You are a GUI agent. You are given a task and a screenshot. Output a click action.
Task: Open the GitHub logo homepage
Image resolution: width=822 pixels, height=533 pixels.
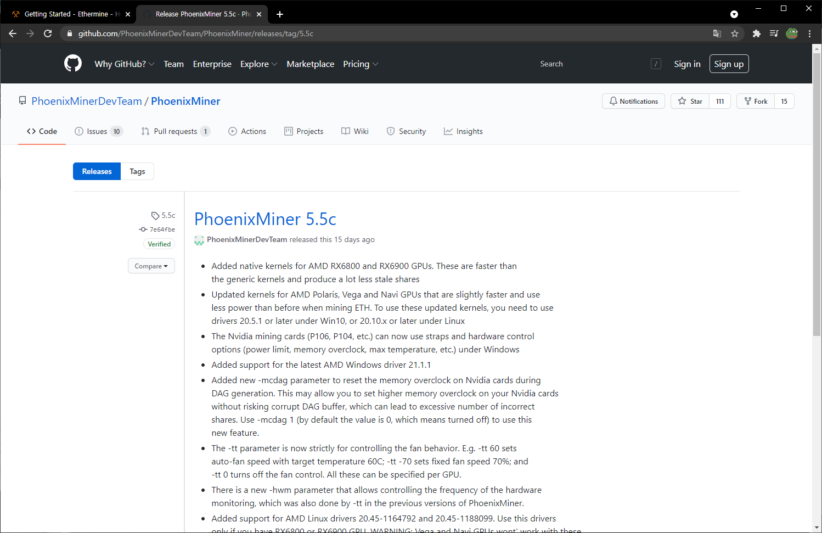click(73, 64)
